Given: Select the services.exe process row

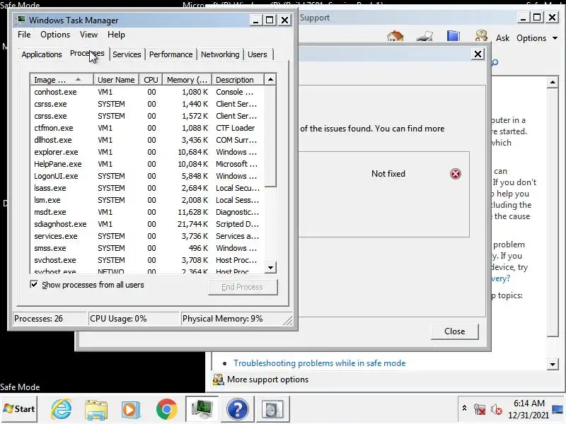Looking at the screenshot, I should click(x=148, y=236).
